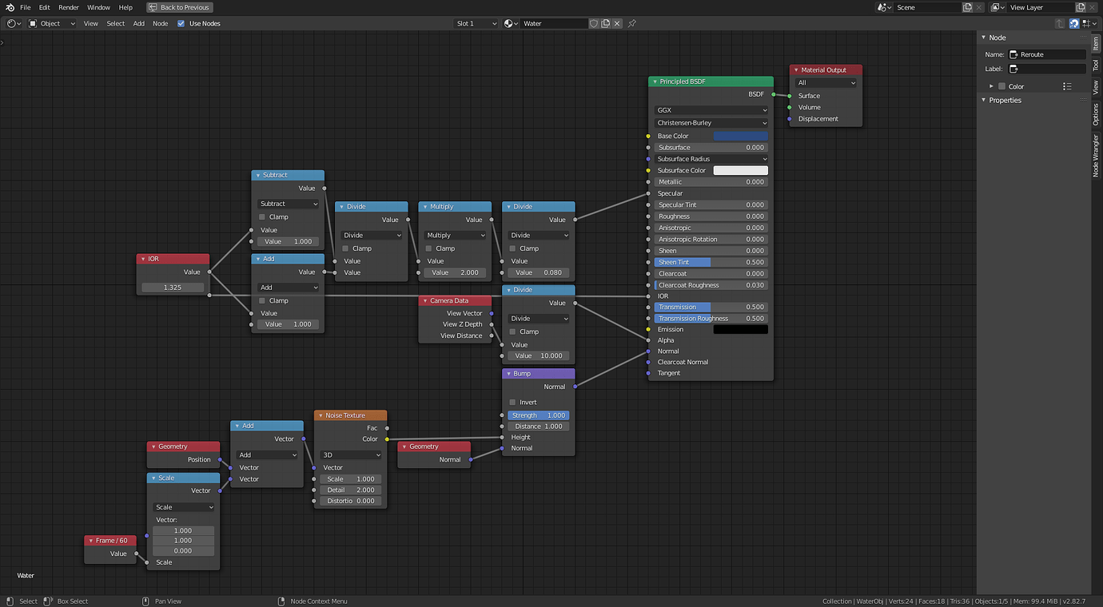
Task: Click the fake user shield icon for Water
Action: pyautogui.click(x=594, y=23)
